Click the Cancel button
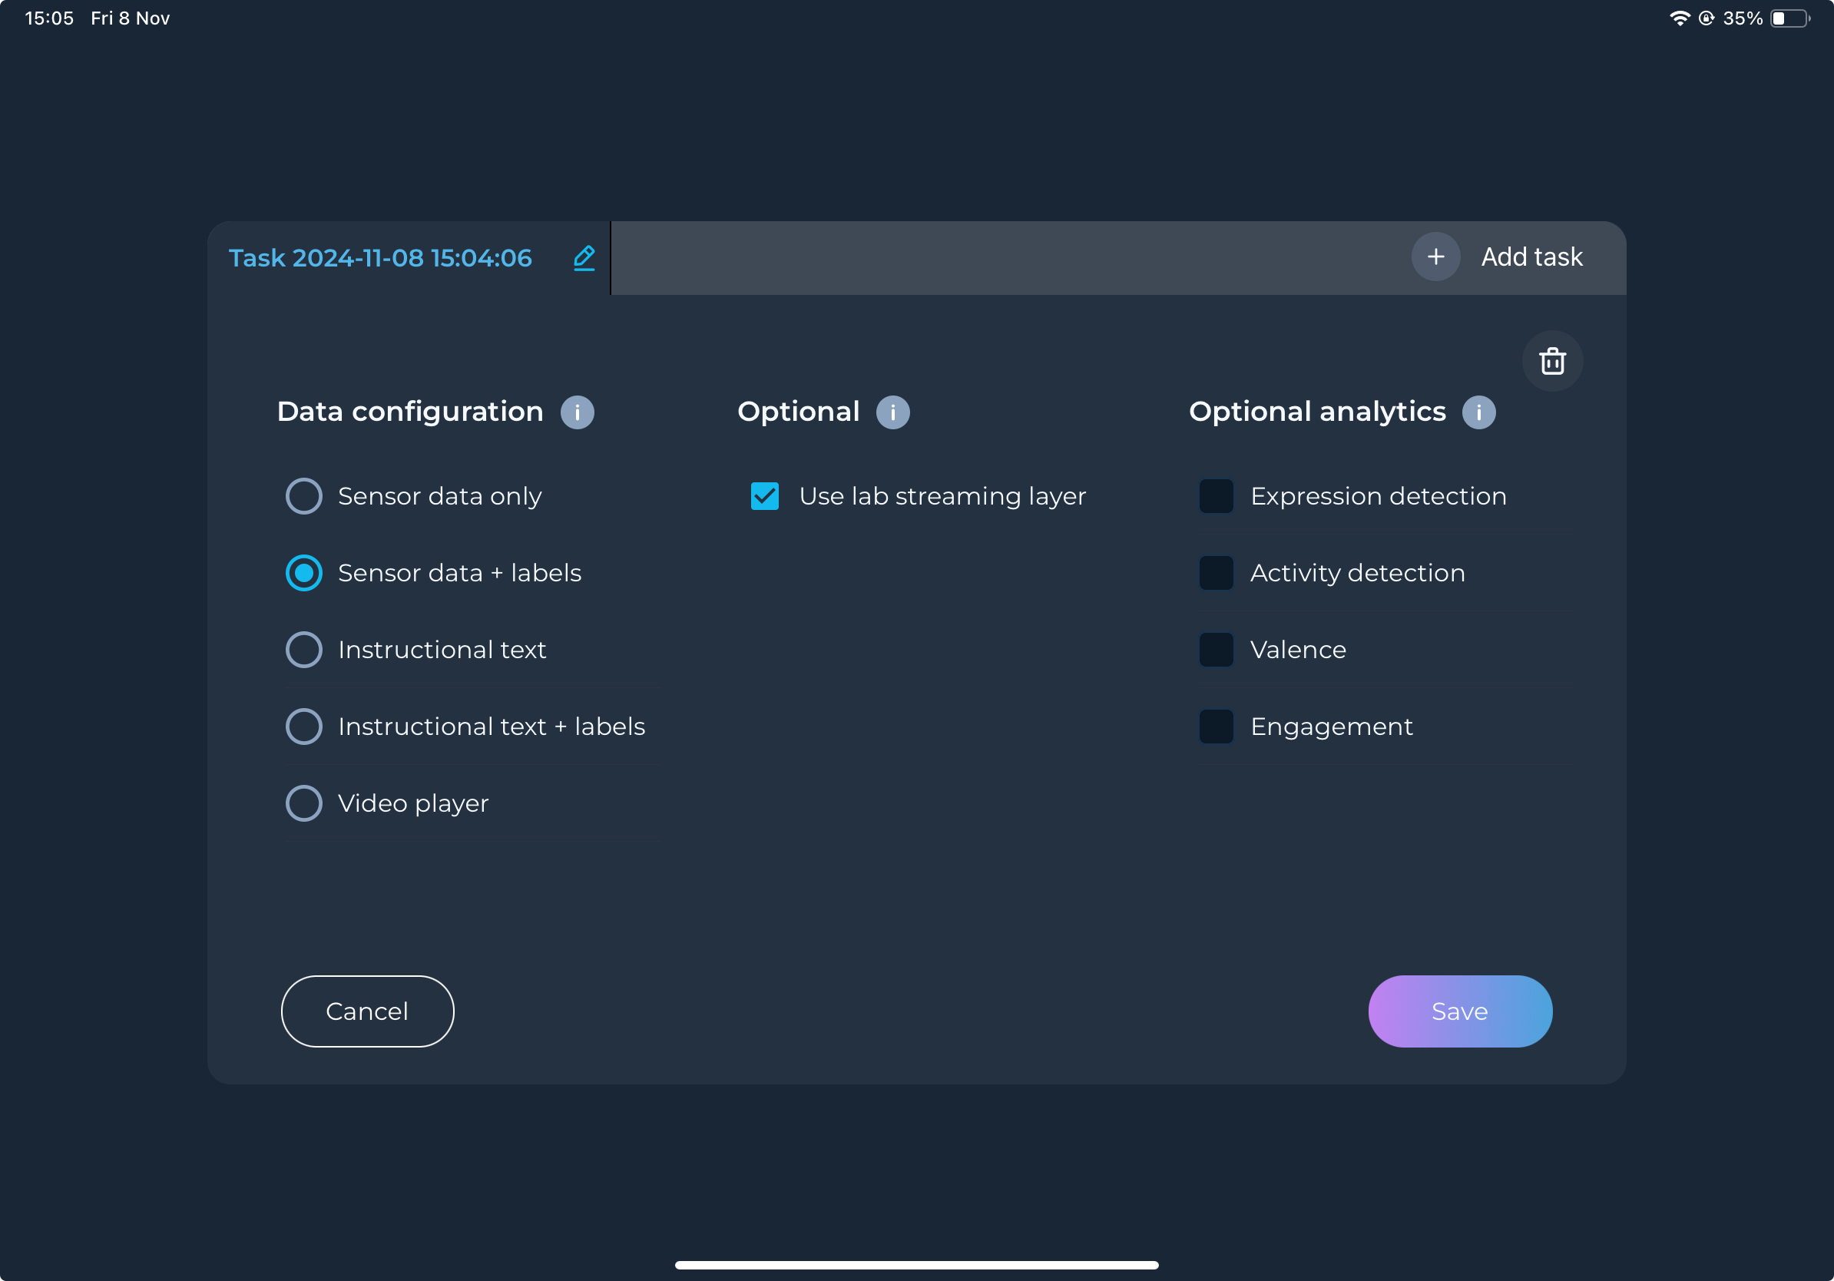 point(366,1011)
